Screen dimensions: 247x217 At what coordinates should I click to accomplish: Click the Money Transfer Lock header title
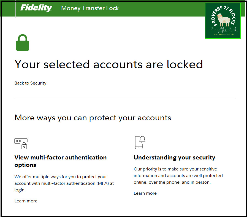[90, 8]
